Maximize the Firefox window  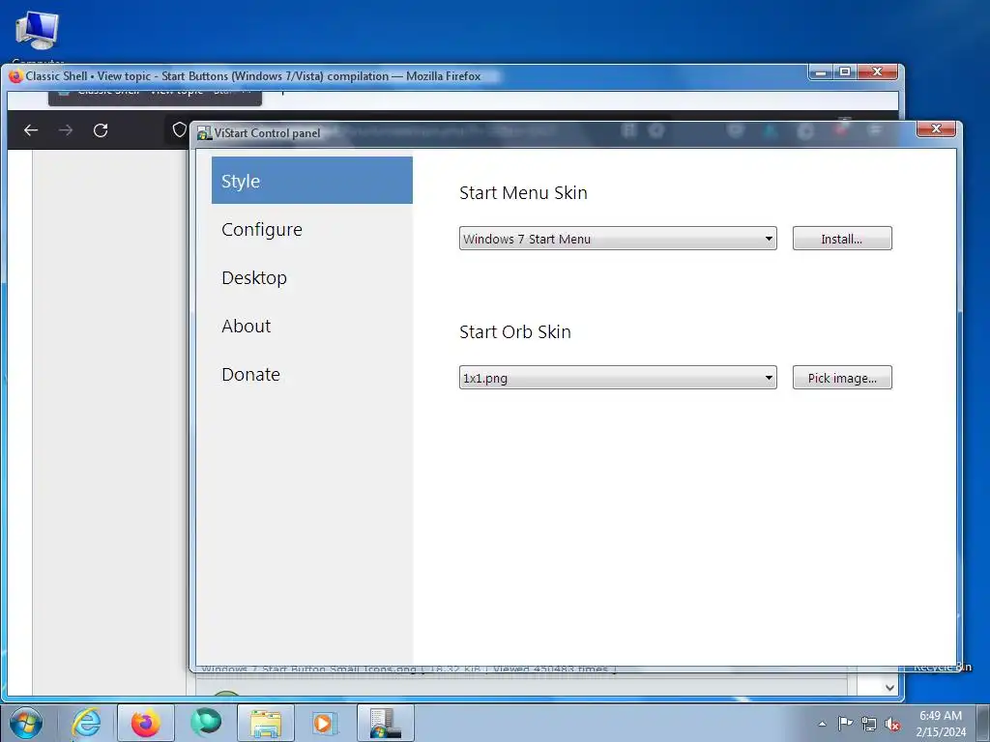point(845,71)
